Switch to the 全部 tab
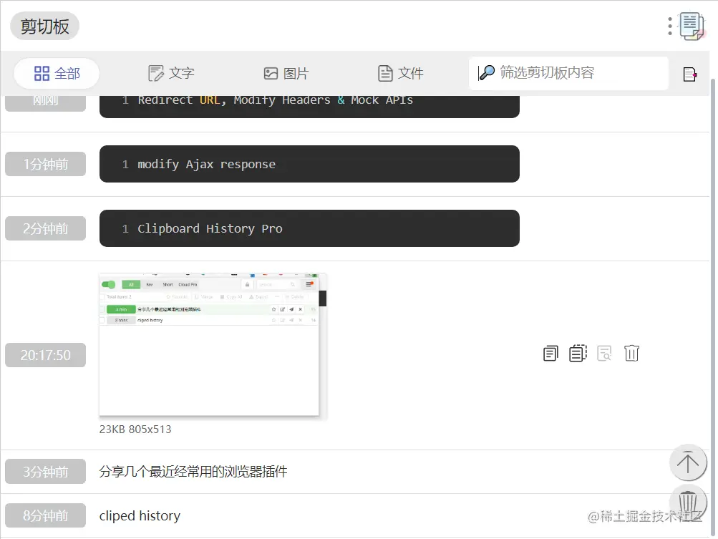 pyautogui.click(x=57, y=73)
